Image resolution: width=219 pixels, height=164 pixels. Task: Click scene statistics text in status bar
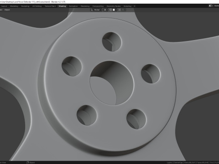click(x=193, y=163)
